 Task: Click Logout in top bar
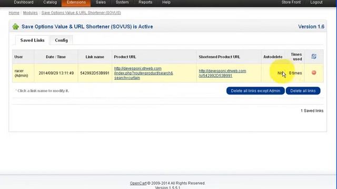pyautogui.click(x=316, y=2)
